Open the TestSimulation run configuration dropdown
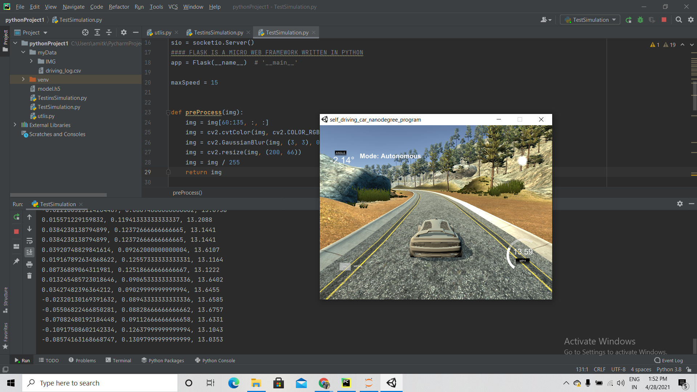 [x=614, y=20]
